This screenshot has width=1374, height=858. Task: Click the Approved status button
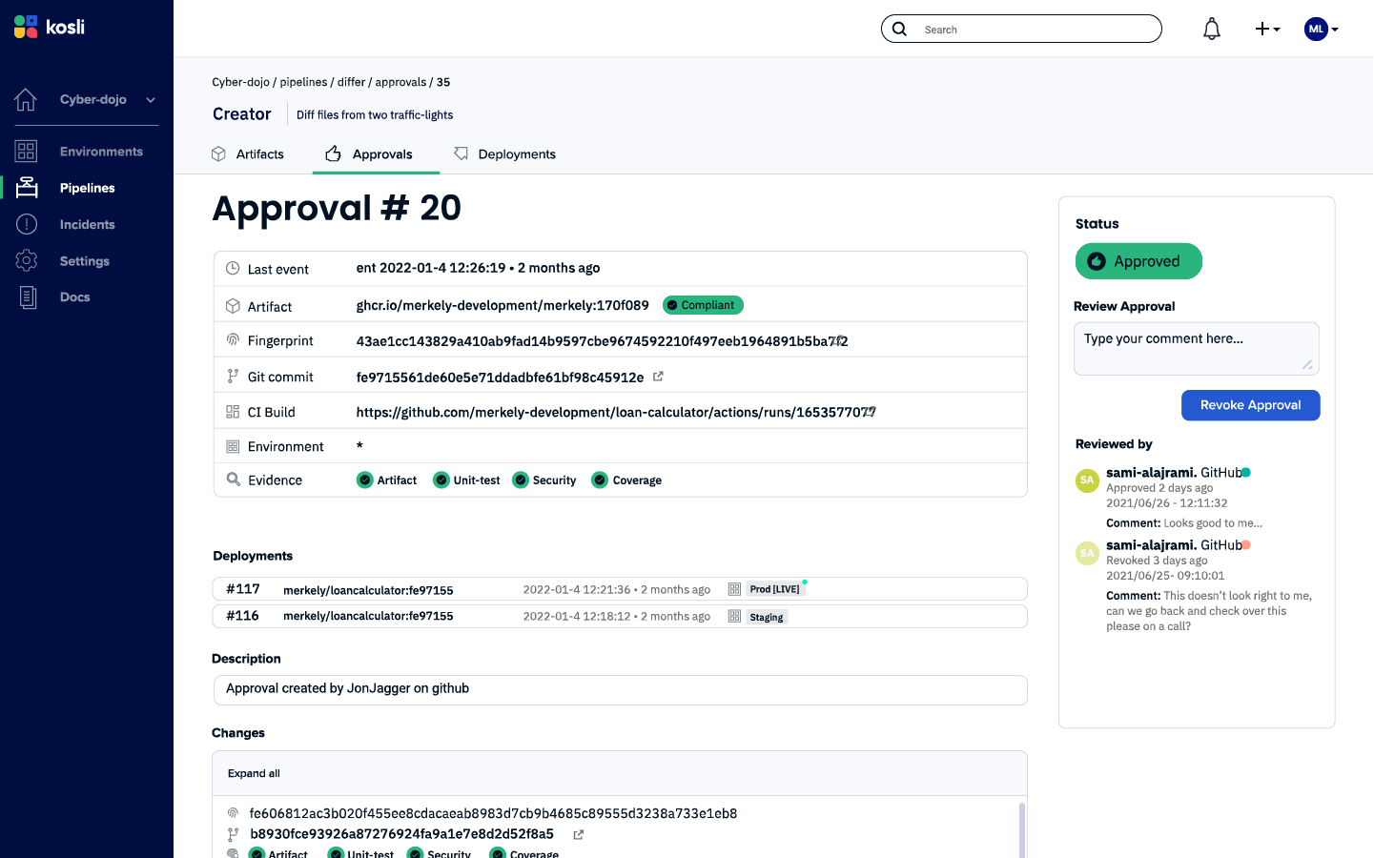(1138, 261)
